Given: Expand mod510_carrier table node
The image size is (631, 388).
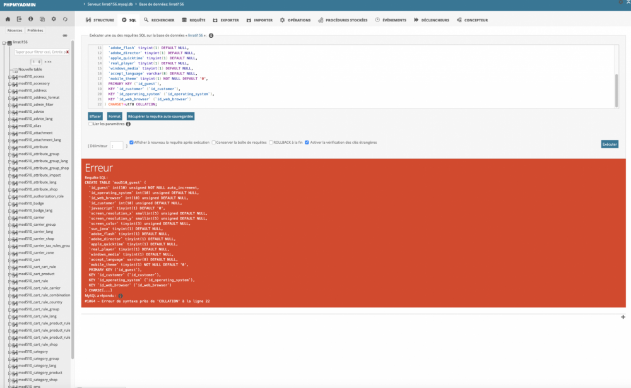Looking at the screenshot, I should 9,218.
